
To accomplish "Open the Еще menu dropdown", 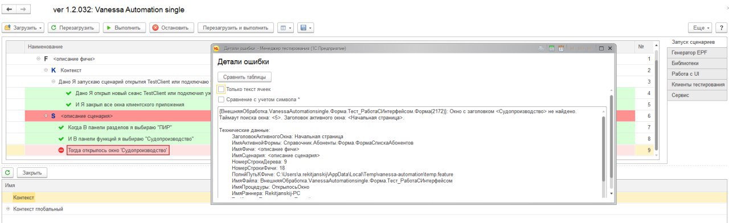I will [701, 27].
